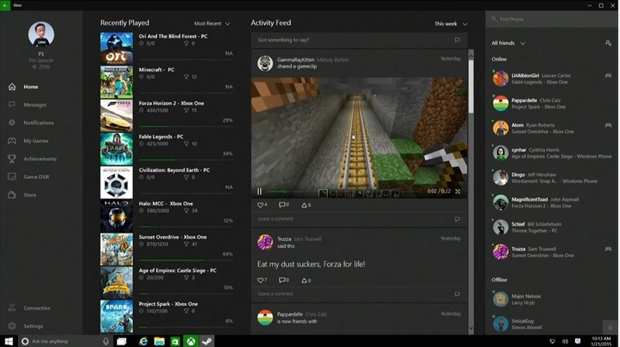Open the Home section in sidebar
620x347 pixels.
(x=23, y=87)
